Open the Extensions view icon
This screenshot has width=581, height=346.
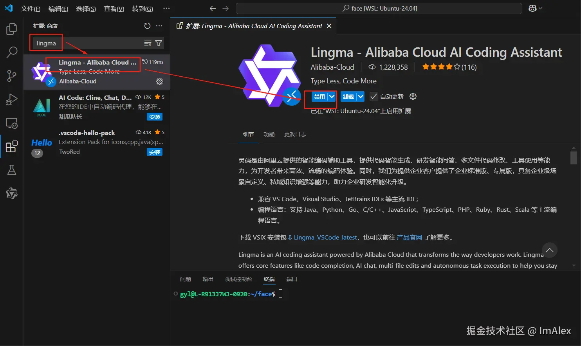[12, 146]
